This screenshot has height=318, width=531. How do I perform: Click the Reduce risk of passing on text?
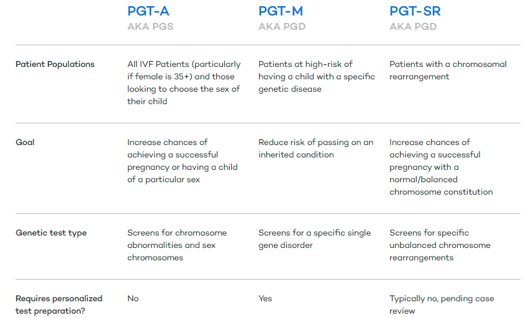click(315, 148)
